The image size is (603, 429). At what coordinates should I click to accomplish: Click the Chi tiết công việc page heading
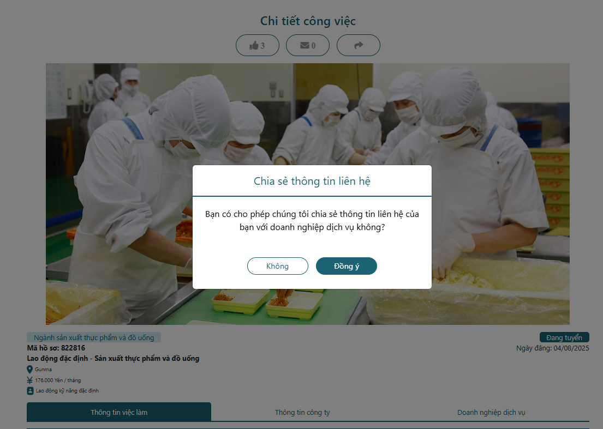308,21
